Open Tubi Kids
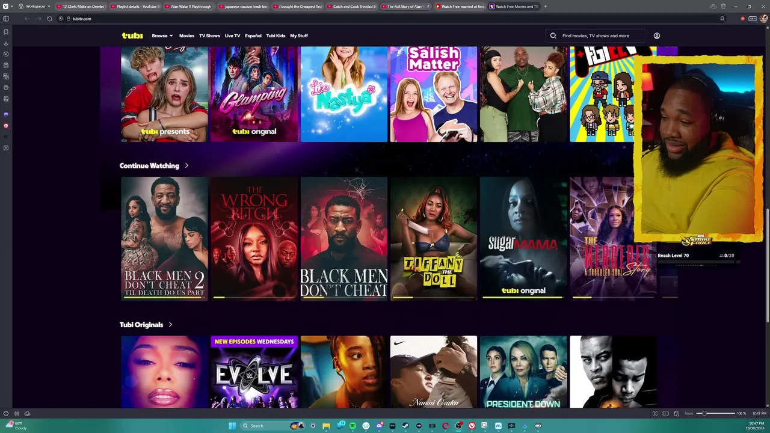770x433 pixels. 276,35
